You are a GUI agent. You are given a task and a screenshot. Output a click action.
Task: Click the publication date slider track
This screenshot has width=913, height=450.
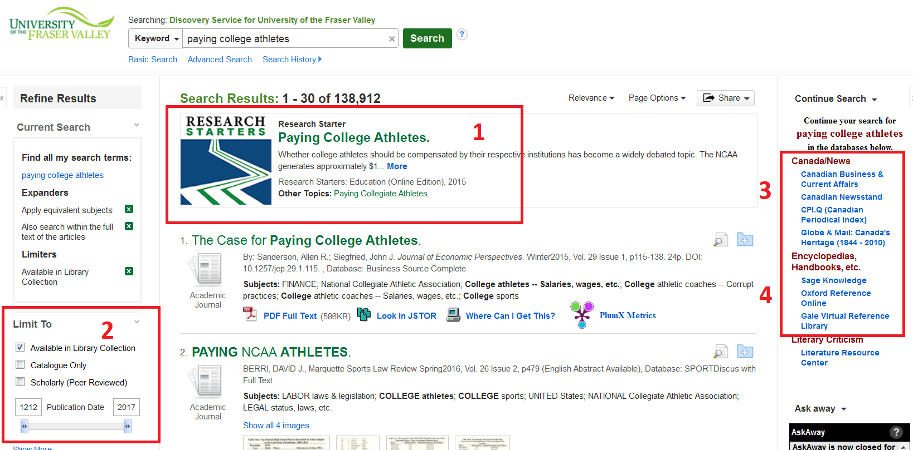[x=76, y=427]
